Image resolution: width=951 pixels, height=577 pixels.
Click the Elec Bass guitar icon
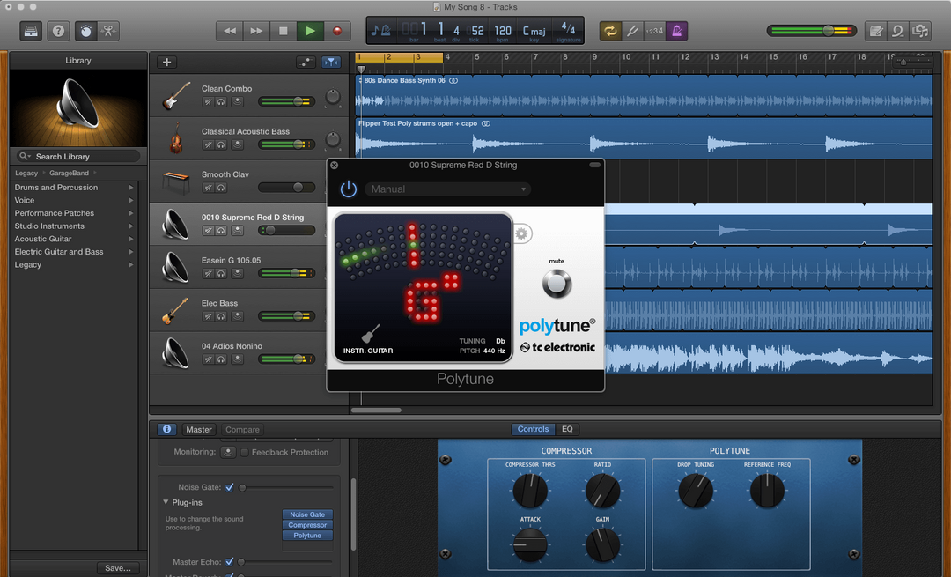click(x=176, y=311)
